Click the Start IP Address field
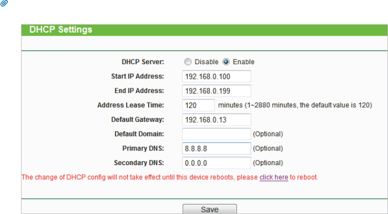 click(217, 76)
